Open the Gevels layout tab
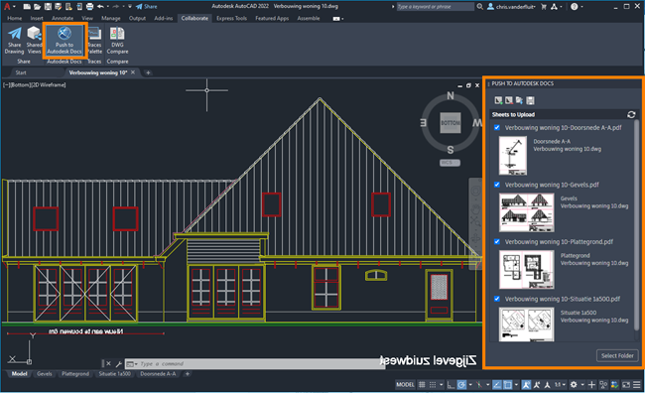 45,374
